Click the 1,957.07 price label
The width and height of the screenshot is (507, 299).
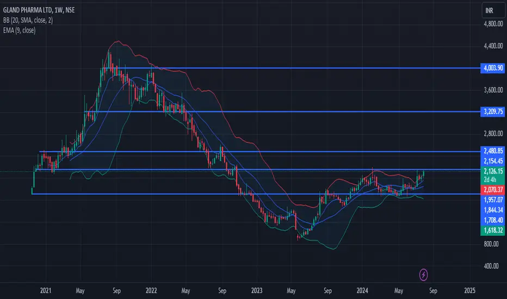pyautogui.click(x=492, y=200)
